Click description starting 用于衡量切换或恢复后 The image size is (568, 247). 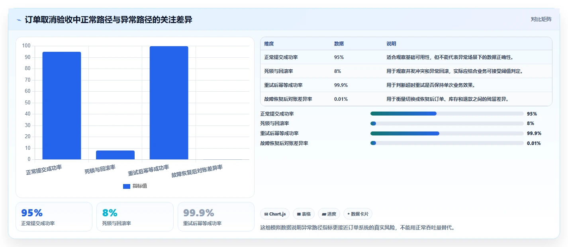coord(448,99)
